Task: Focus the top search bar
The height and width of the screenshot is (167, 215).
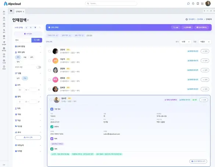Action: pyautogui.click(x=111, y=4)
